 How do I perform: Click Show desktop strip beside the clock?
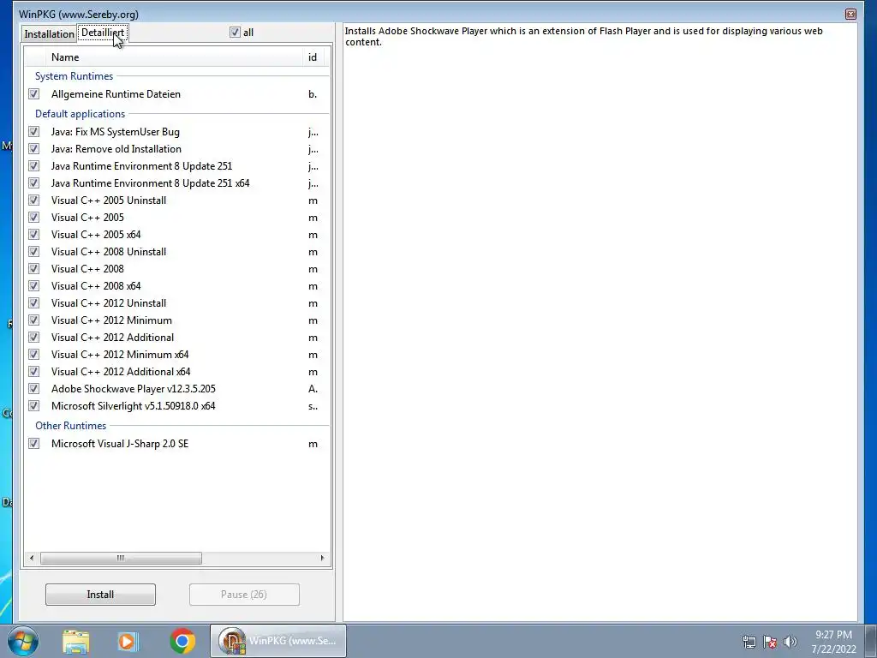point(871,641)
